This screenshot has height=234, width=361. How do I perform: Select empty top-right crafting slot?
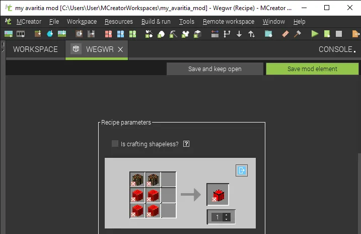point(169,179)
